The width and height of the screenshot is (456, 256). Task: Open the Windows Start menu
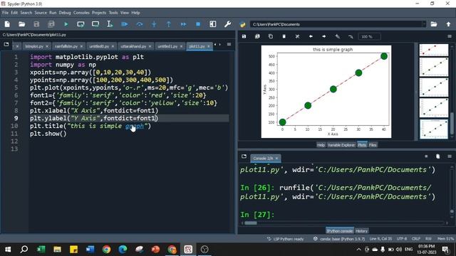(8, 250)
